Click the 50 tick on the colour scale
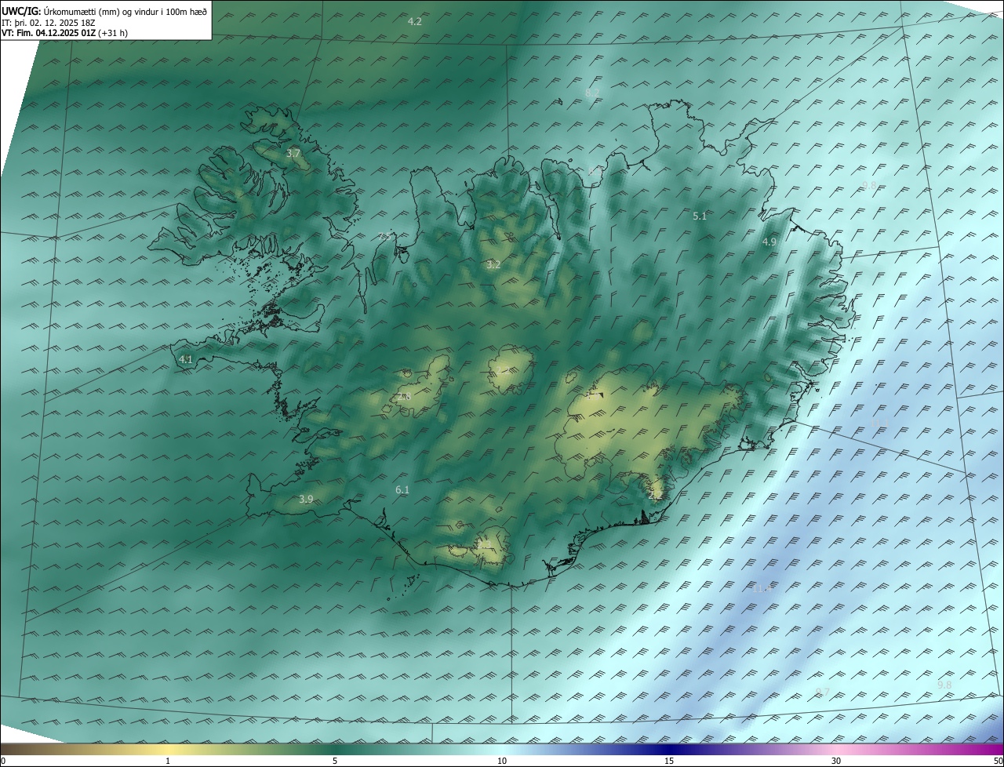Viewport: 1004px width, 767px height. tap(998, 761)
